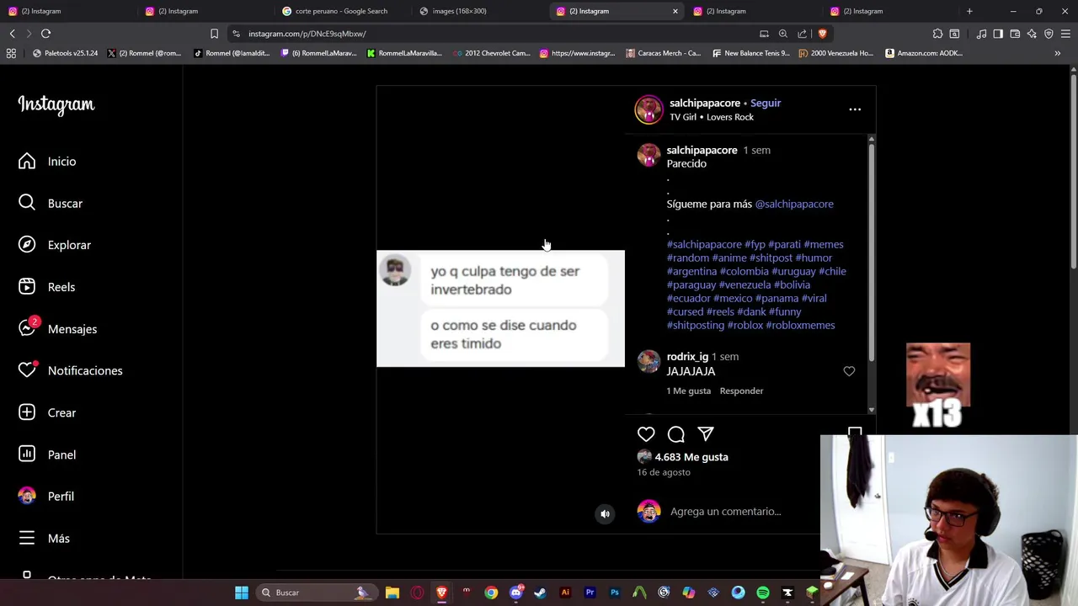Open the #venezuela hashtag
Screen dimensions: 1078x606
click(x=744, y=284)
